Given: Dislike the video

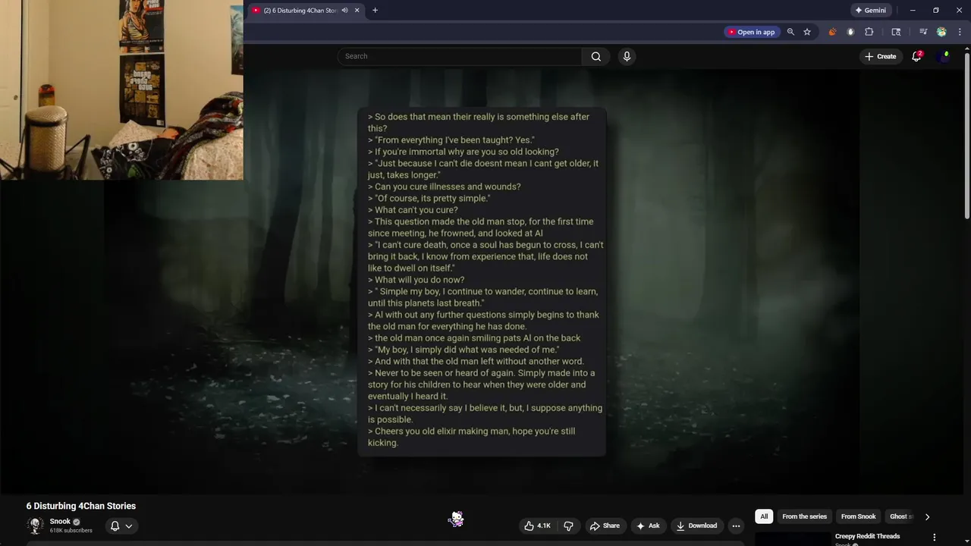Looking at the screenshot, I should tap(568, 526).
